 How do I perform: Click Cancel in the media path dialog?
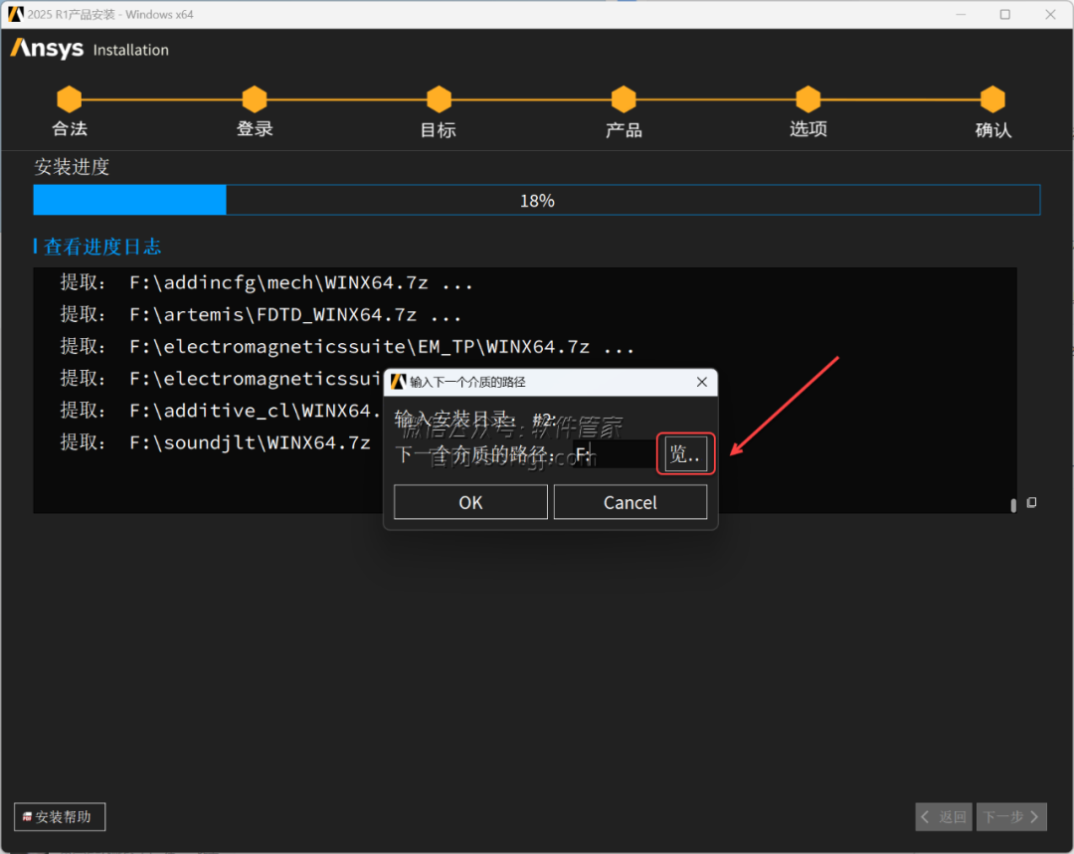(630, 502)
